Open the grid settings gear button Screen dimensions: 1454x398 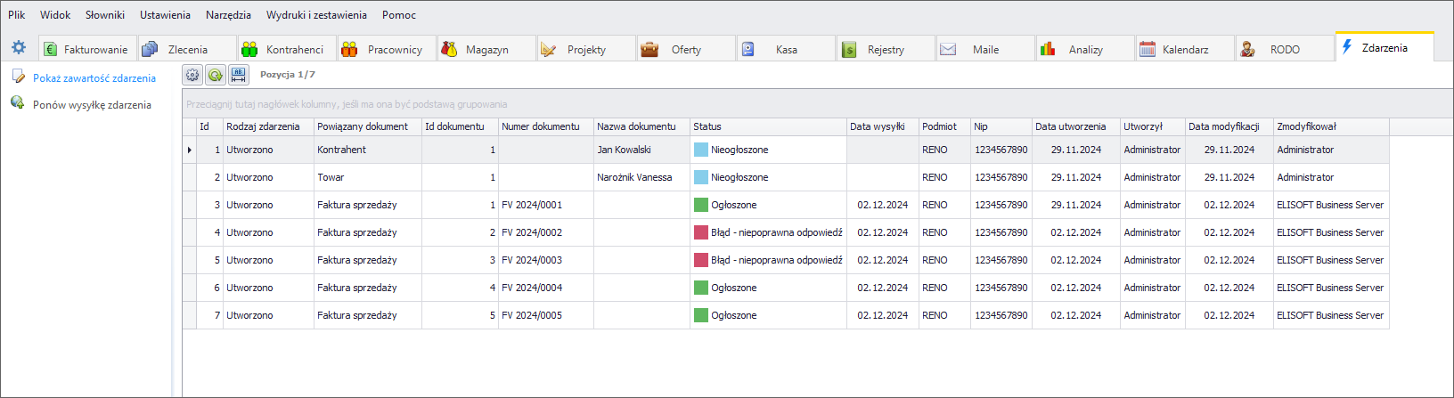pos(192,75)
